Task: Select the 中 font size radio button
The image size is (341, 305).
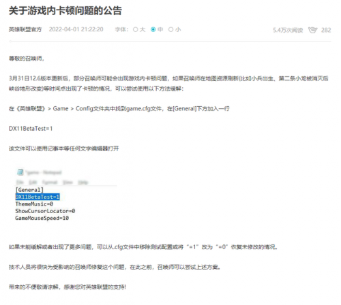Action: pyautogui.click(x=153, y=29)
